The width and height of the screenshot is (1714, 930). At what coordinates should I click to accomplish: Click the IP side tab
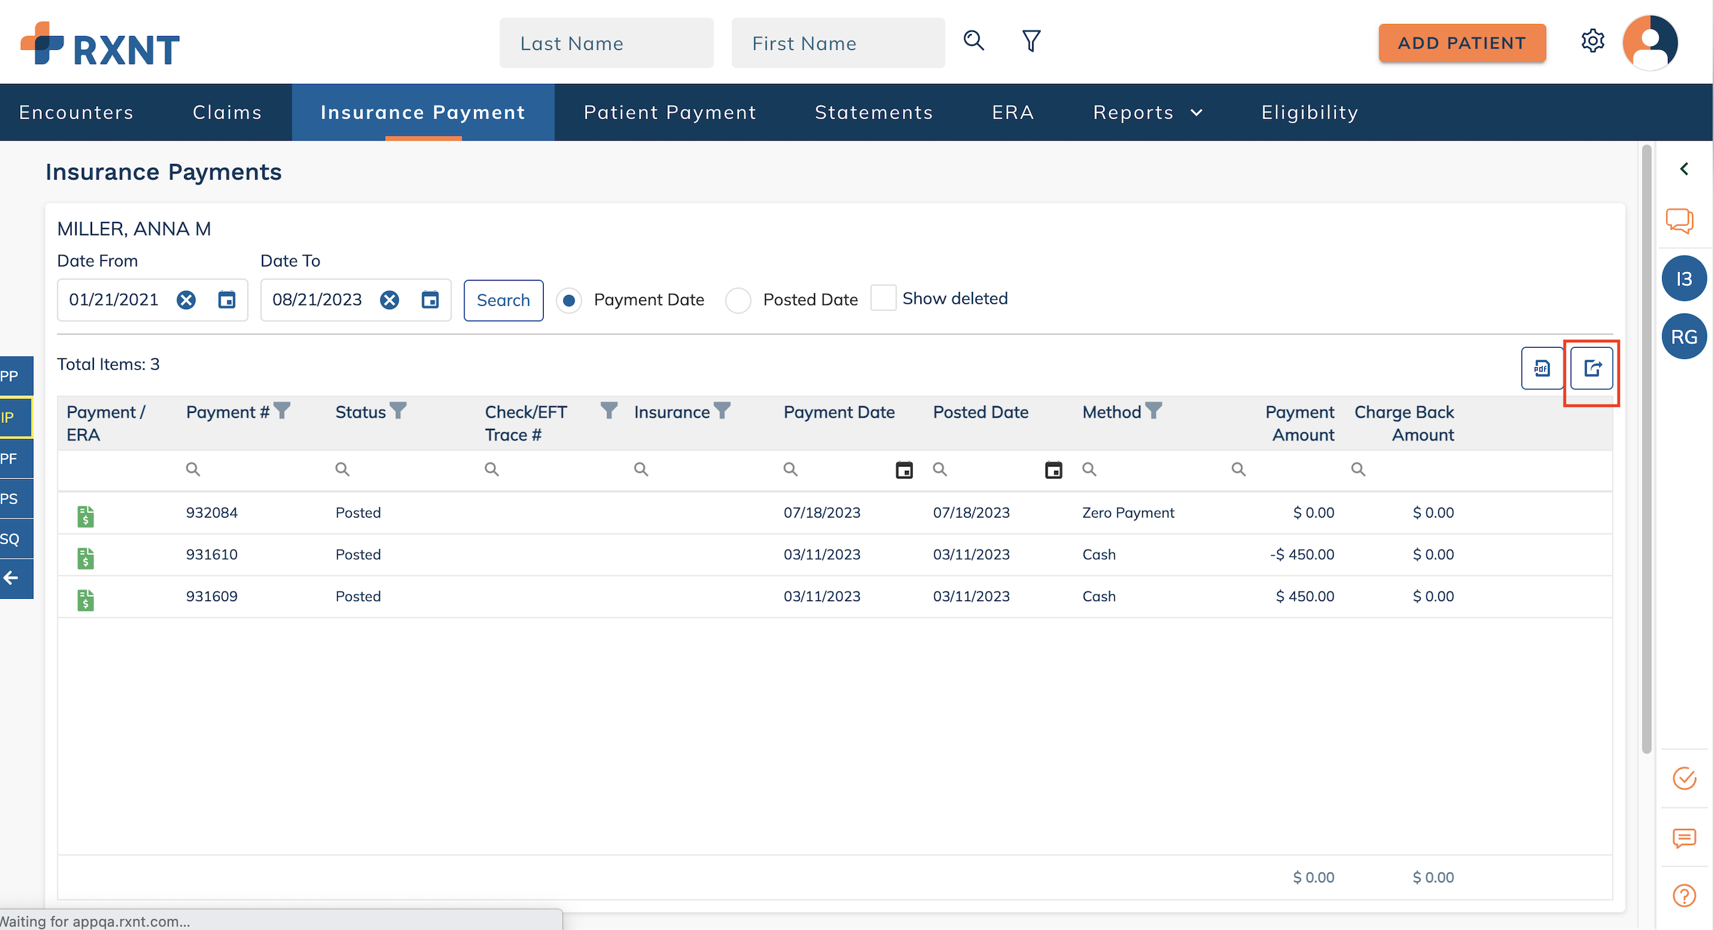[x=16, y=418]
